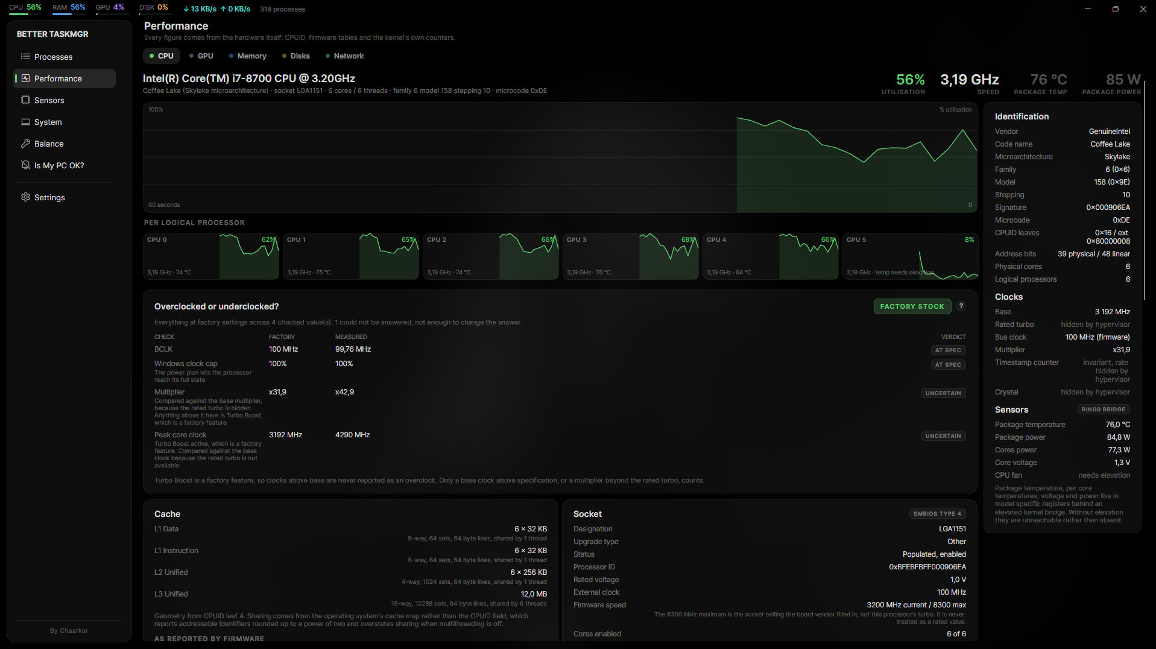Click the SMBIOS TYPE 4 badge
Viewport: 1156px width, 649px height.
tap(937, 514)
